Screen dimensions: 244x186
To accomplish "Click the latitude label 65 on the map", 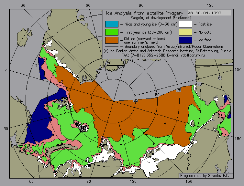I will 220,78.
